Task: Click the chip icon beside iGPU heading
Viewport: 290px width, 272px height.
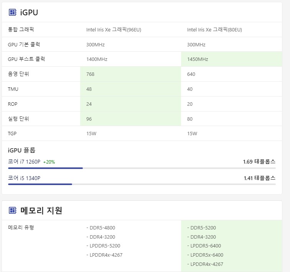Action: [x=13, y=12]
